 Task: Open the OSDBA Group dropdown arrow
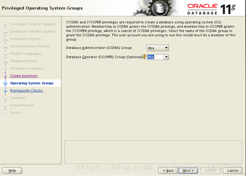(x=166, y=48)
